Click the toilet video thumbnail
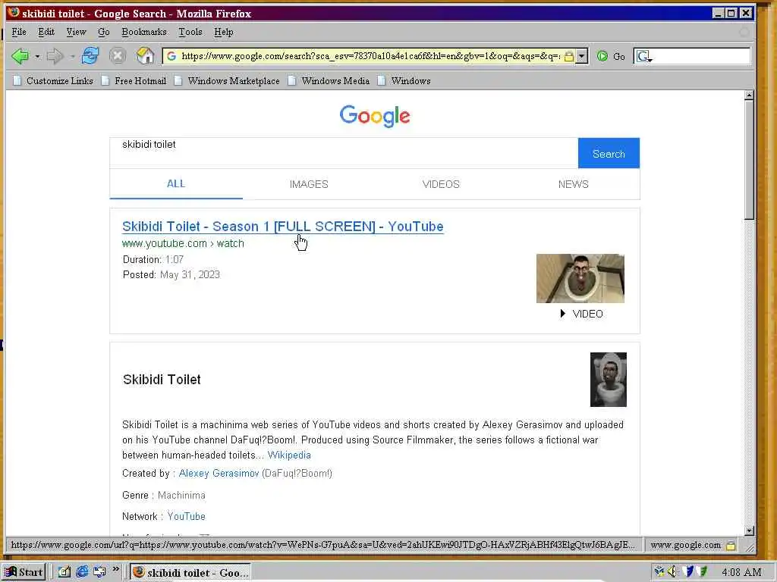 tap(580, 278)
